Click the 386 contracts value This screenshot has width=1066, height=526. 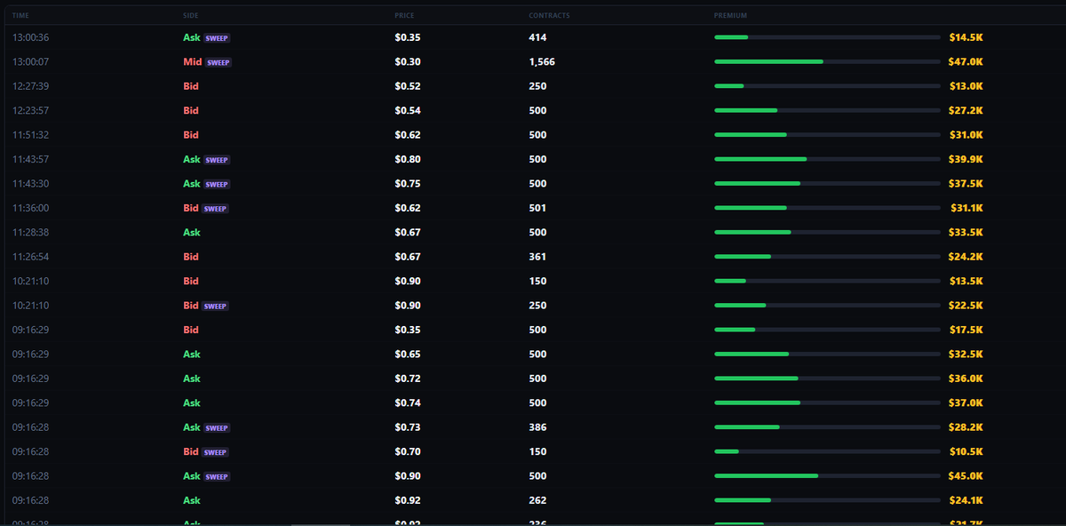pyautogui.click(x=537, y=427)
